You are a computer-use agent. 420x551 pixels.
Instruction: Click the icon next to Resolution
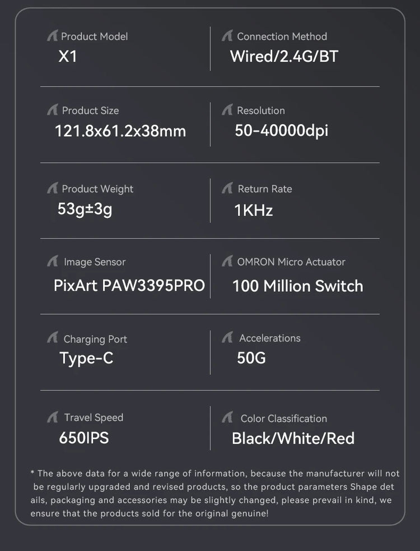[227, 111]
